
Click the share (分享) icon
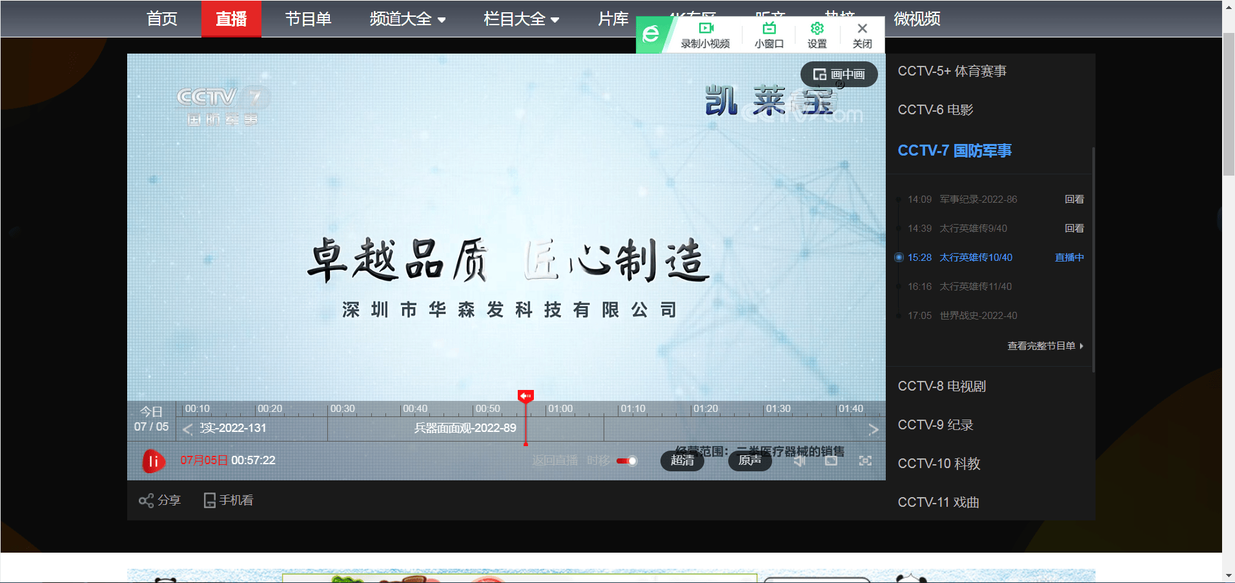(x=146, y=500)
